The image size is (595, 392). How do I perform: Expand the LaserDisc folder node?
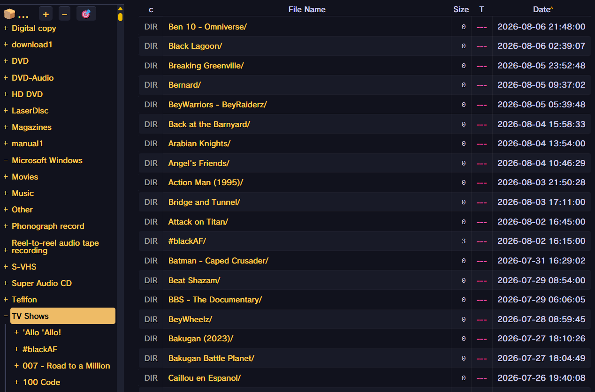[6, 111]
